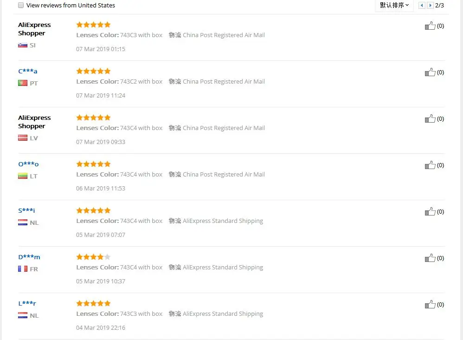This screenshot has height=340, width=463.
Task: Open reviewer S***i's profile
Action: tap(26, 210)
